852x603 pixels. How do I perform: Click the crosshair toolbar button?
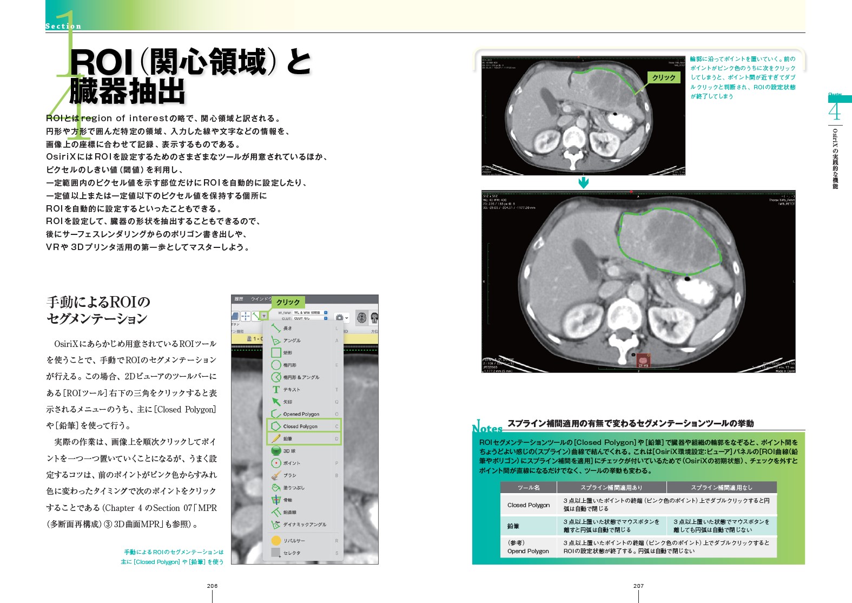point(246,316)
